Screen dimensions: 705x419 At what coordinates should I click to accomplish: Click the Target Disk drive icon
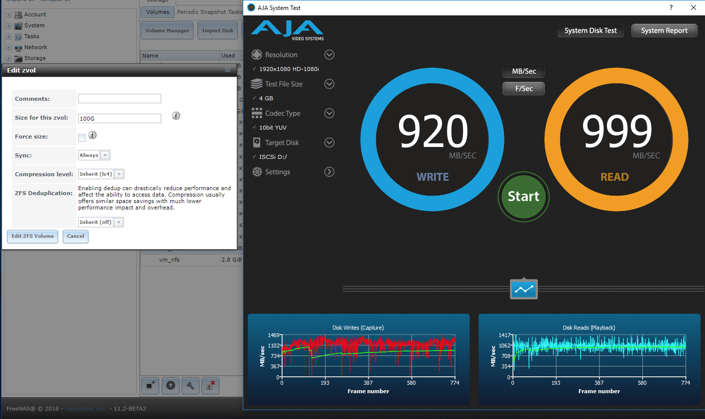tap(257, 142)
